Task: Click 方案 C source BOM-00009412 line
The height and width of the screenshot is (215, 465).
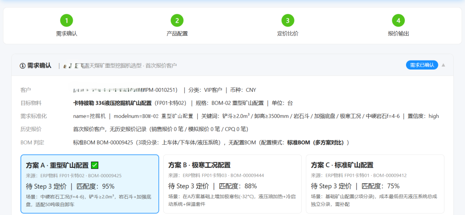Action: [359, 176]
